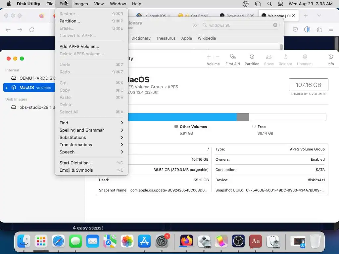This screenshot has width=339, height=254.
Task: Open the View menu in the menu bar
Action: (x=99, y=4)
